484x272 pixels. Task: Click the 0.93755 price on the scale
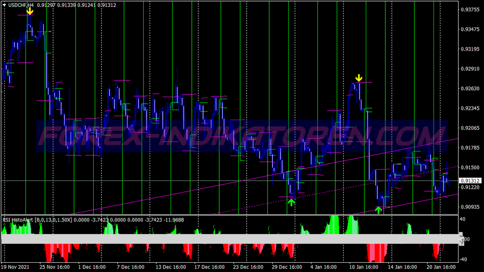[x=469, y=10]
